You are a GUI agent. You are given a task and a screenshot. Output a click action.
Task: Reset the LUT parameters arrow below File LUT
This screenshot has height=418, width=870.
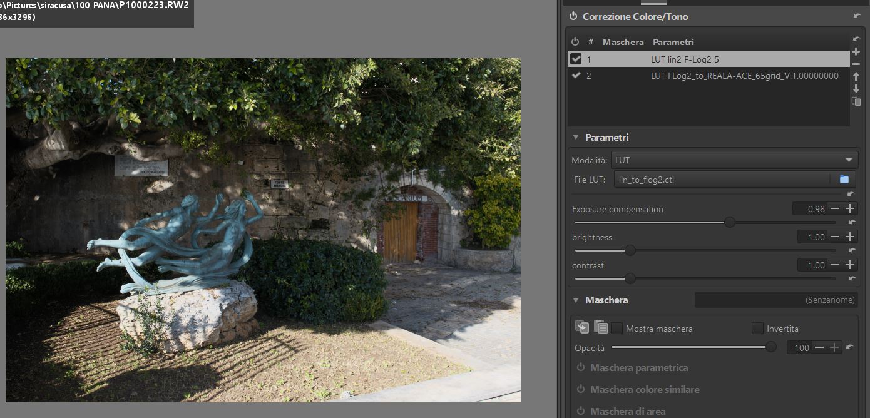(x=851, y=194)
